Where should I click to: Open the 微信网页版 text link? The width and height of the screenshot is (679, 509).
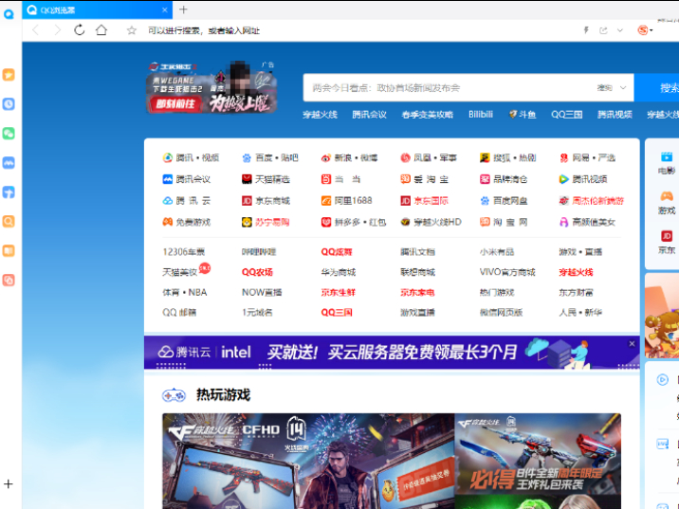(501, 313)
